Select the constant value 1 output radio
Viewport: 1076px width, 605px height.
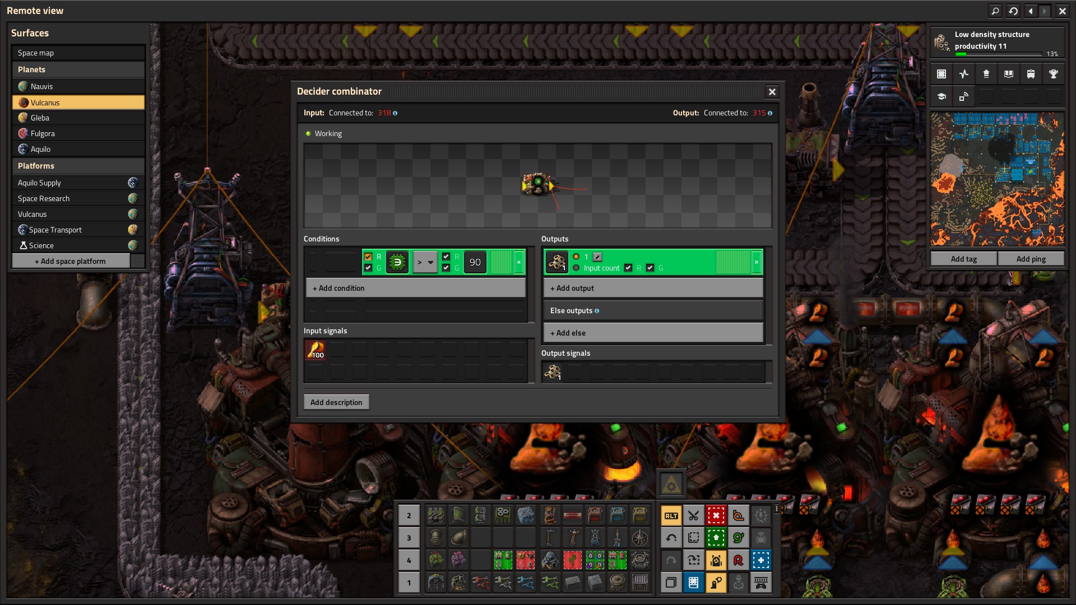point(576,257)
